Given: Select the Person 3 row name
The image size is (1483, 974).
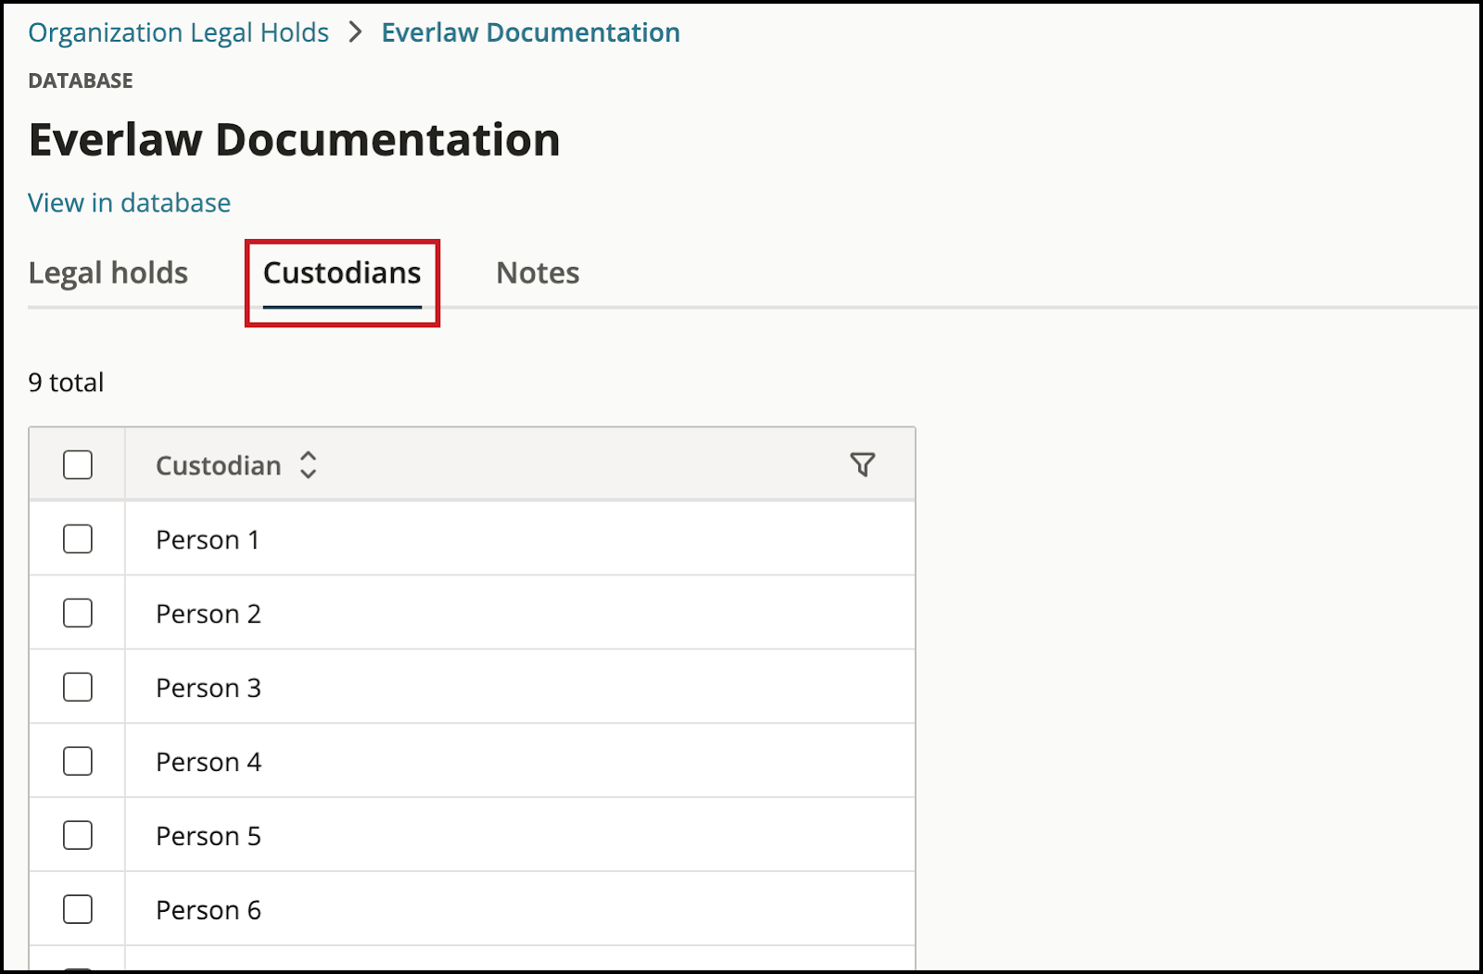Looking at the screenshot, I should (x=209, y=688).
